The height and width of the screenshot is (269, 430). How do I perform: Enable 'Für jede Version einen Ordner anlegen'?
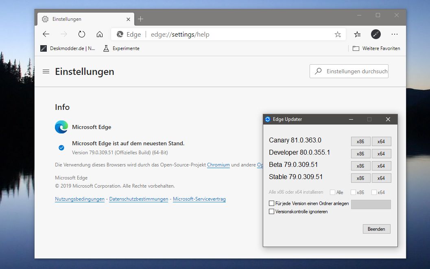pos(271,203)
